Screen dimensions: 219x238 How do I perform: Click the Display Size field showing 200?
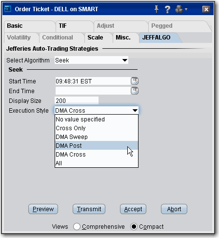click(77, 100)
